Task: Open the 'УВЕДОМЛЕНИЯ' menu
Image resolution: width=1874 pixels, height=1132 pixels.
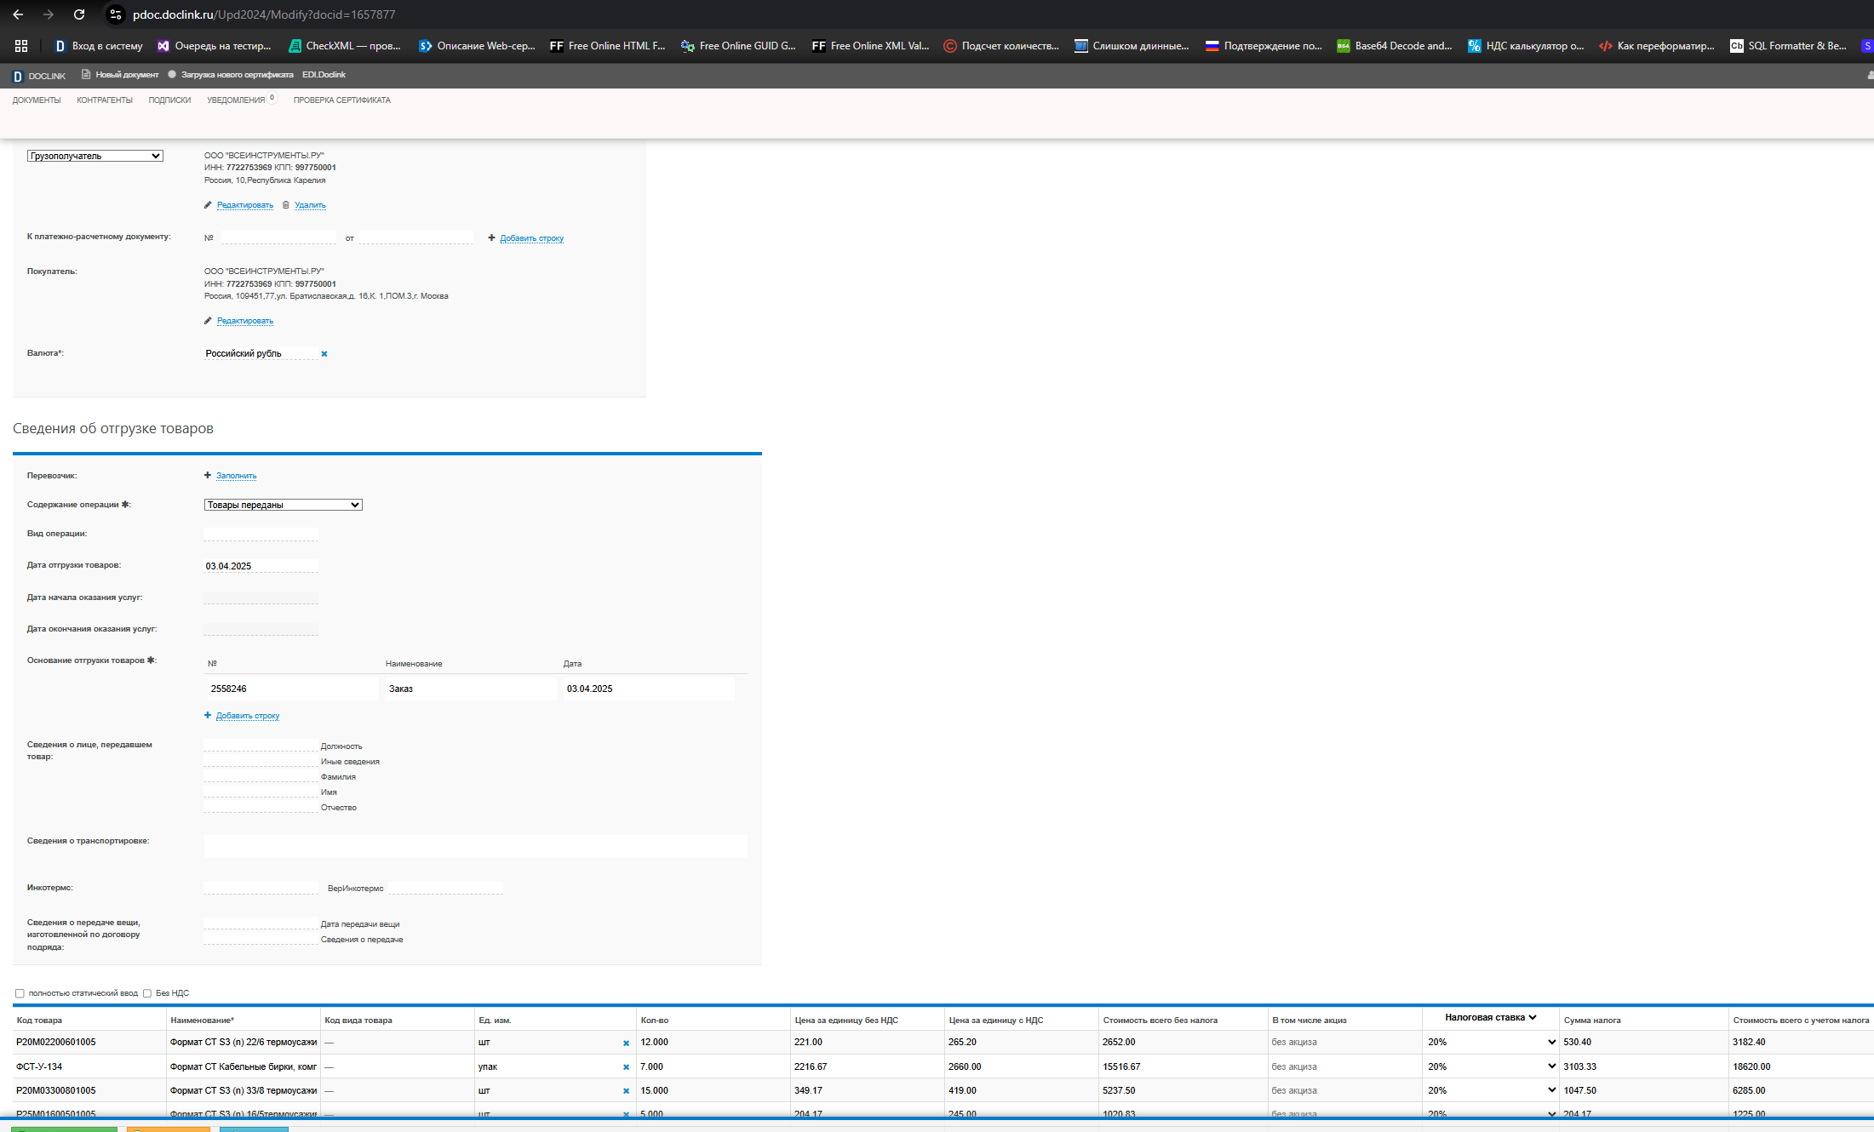Action: coord(236,100)
